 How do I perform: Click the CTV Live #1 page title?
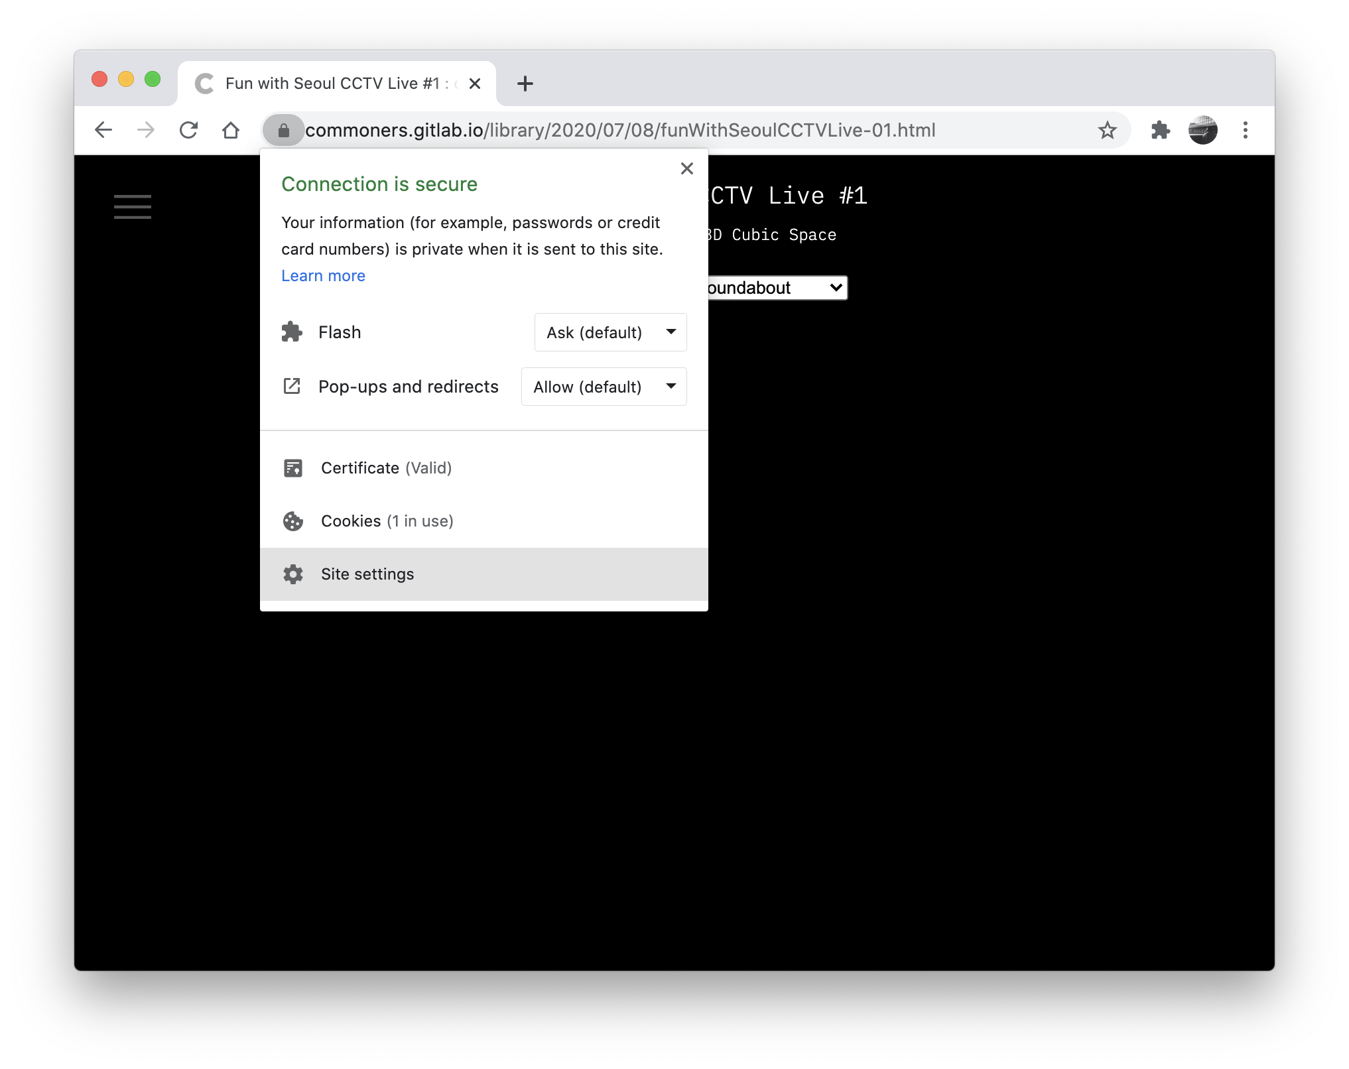[x=788, y=196]
